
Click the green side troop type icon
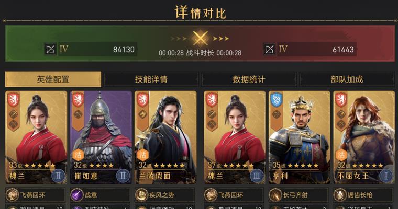[50, 49]
